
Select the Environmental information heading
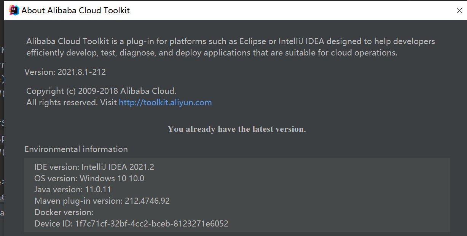(76, 149)
